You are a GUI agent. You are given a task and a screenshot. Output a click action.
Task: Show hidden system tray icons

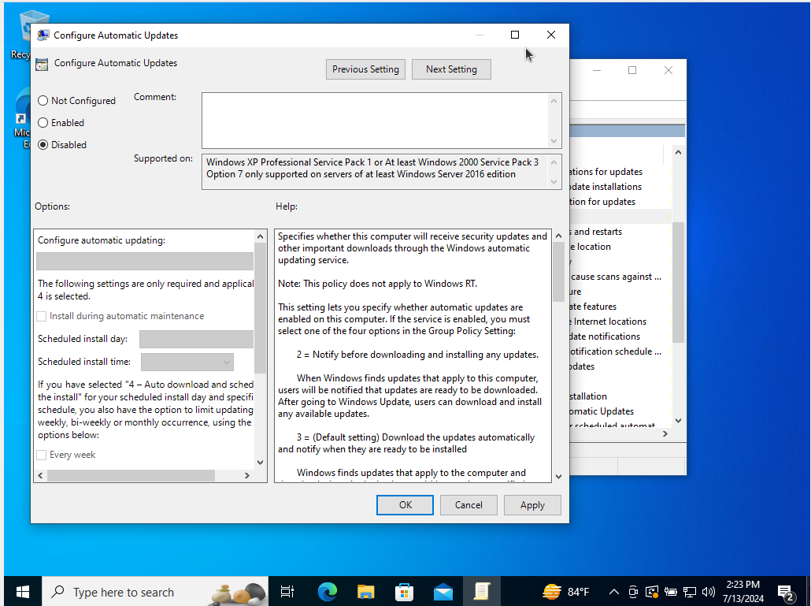click(614, 592)
